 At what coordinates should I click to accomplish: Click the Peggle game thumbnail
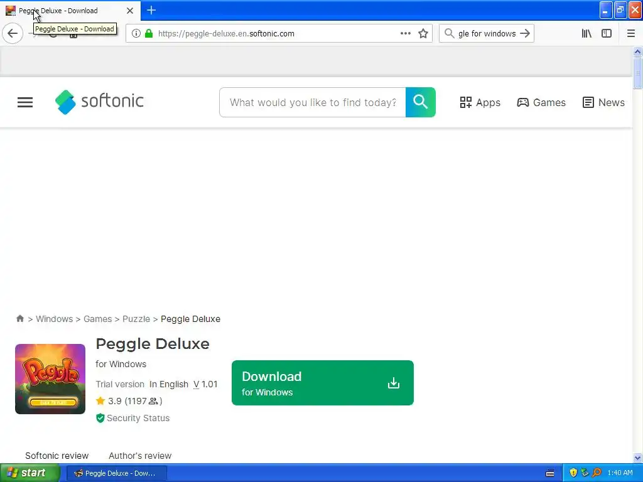(50, 378)
